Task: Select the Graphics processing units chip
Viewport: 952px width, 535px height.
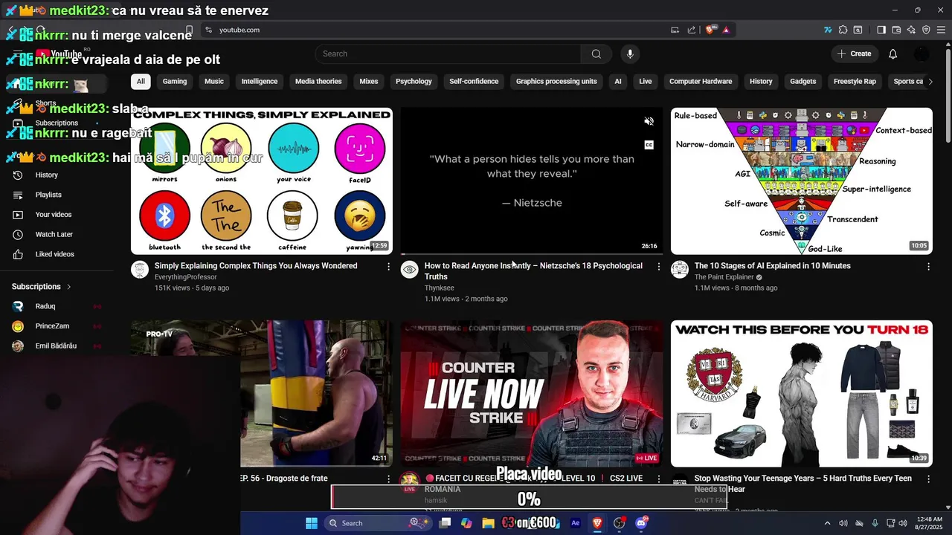Action: pyautogui.click(x=556, y=82)
